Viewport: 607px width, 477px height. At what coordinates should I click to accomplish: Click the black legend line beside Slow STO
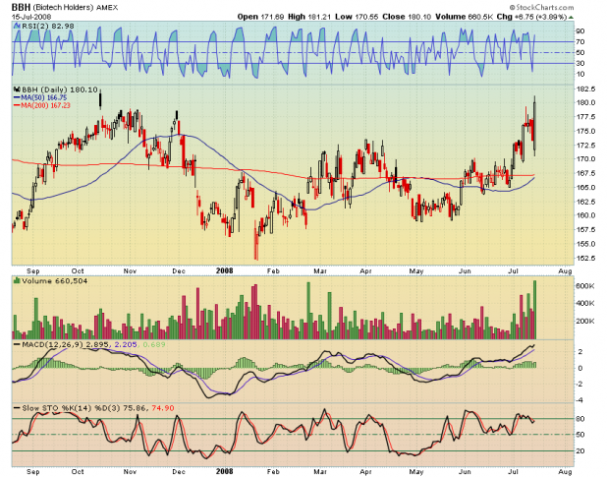click(x=17, y=408)
